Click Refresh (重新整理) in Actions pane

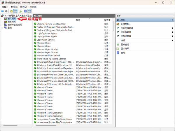tap(125, 44)
